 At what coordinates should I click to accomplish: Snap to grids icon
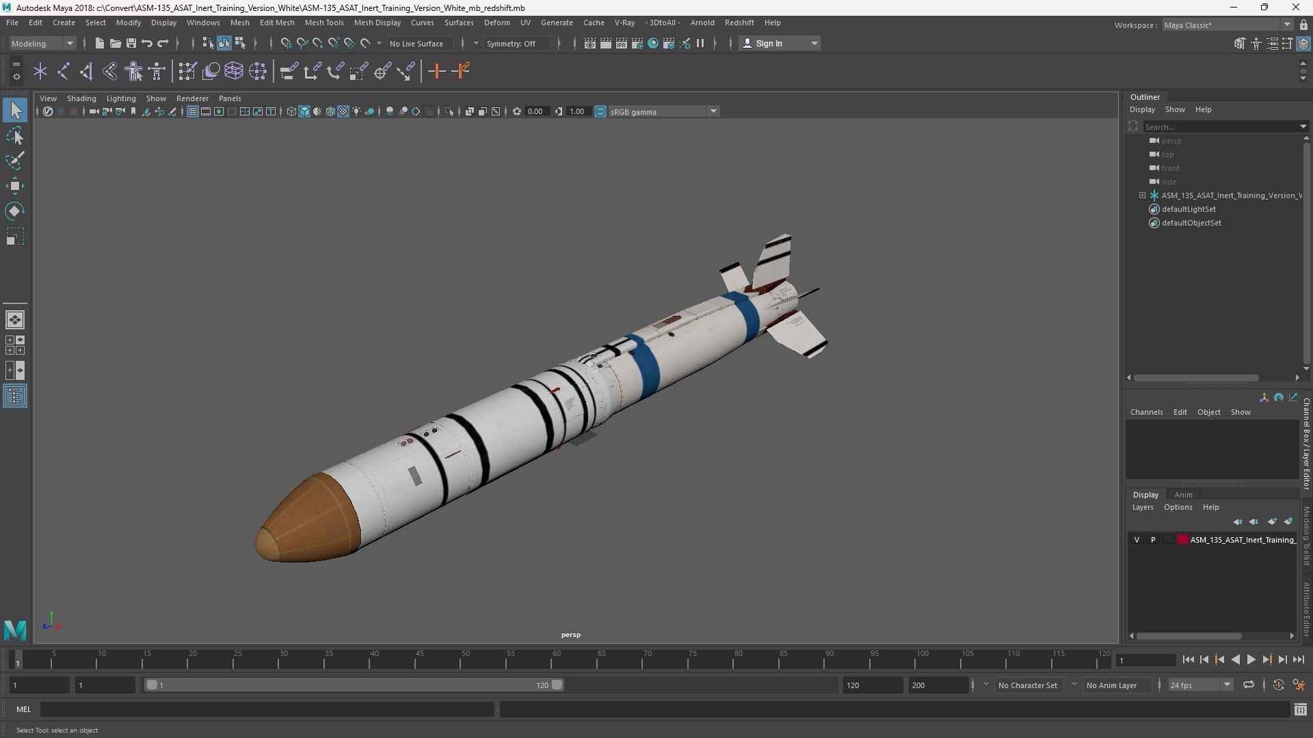(x=286, y=43)
